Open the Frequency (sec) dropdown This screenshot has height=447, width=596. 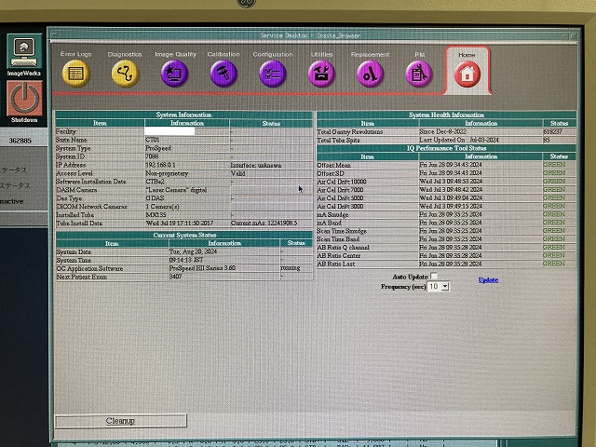tap(438, 287)
